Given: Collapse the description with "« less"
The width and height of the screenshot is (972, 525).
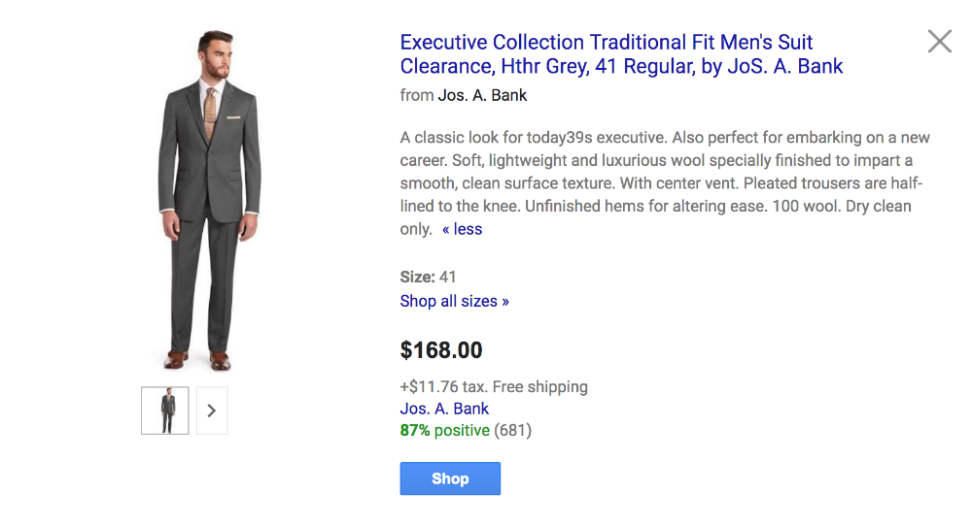Looking at the screenshot, I should 462,229.
